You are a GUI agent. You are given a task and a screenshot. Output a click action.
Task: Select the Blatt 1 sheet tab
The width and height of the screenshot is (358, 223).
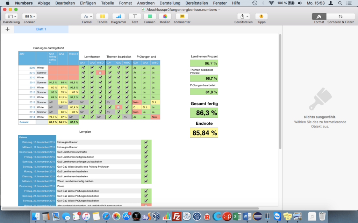pos(41,29)
